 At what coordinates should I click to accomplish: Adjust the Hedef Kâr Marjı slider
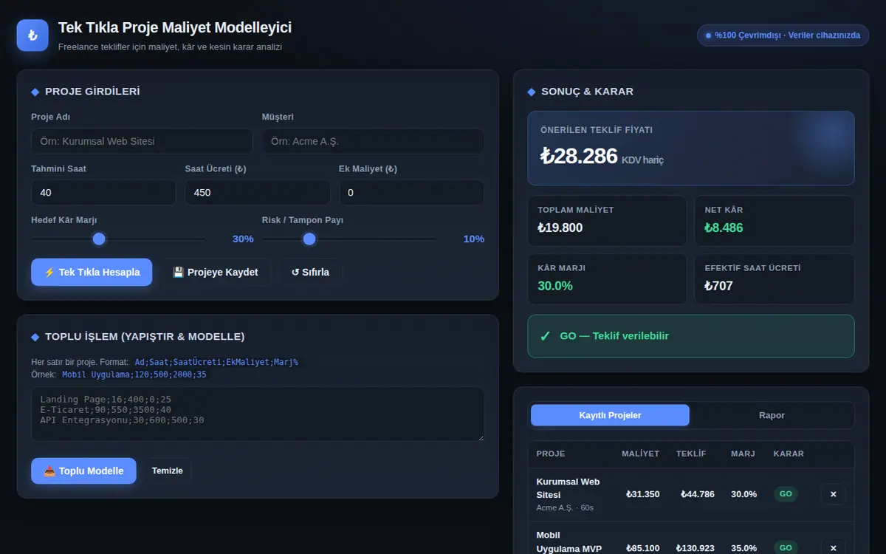pyautogui.click(x=119, y=239)
